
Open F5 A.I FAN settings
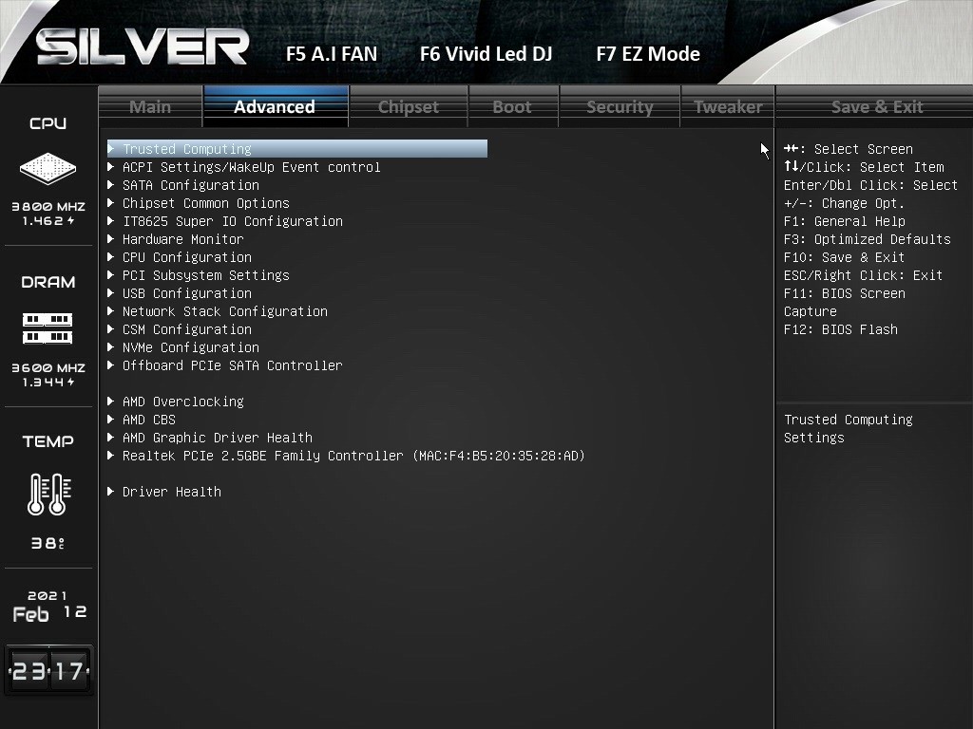[332, 54]
